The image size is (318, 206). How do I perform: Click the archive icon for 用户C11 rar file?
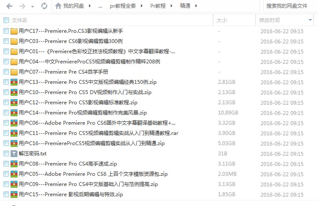point(14,133)
